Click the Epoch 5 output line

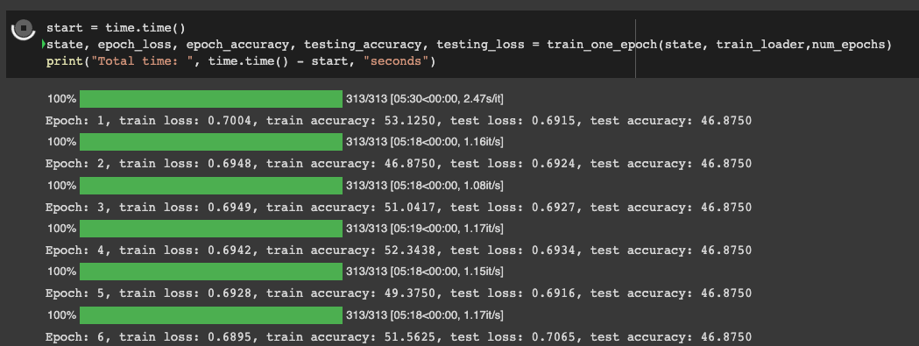[399, 293]
